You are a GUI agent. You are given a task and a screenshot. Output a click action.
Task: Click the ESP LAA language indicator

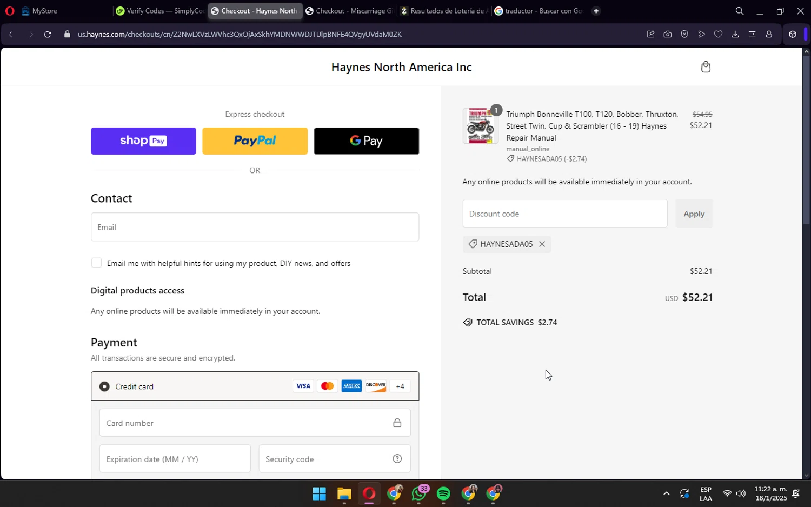coord(706,494)
